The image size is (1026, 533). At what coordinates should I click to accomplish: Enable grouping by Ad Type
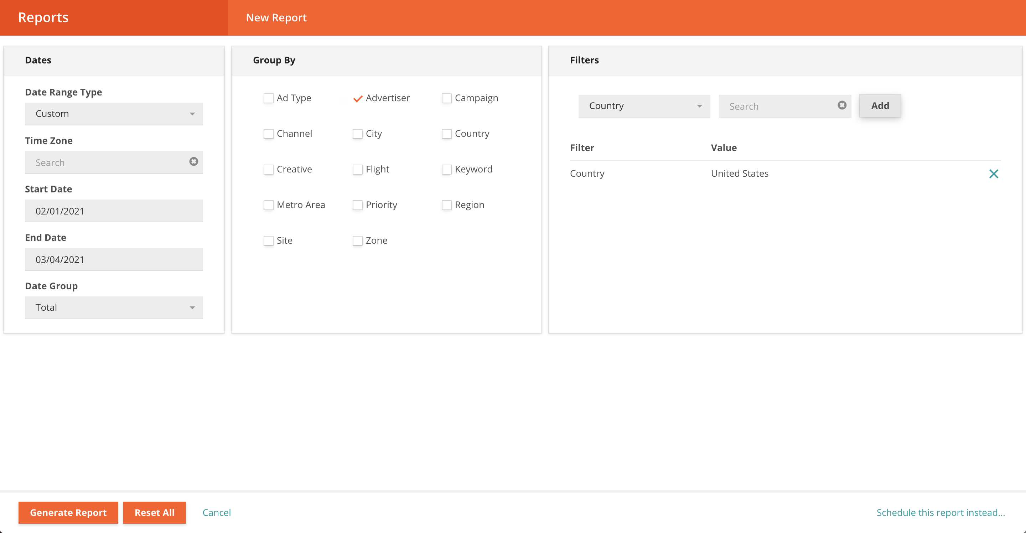tap(269, 98)
